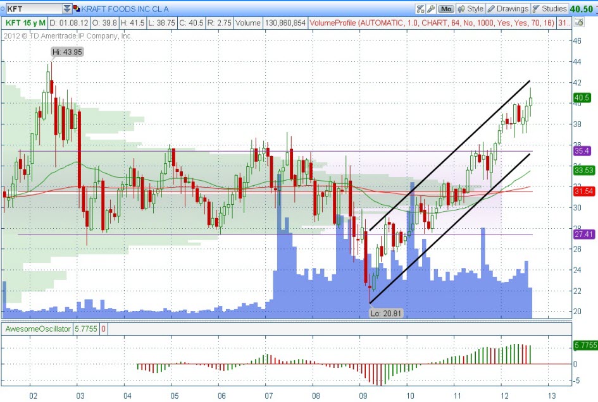The height and width of the screenshot is (402, 598).
Task: Click the green 5.7755 oscillator axis tag
Action: click(585, 345)
